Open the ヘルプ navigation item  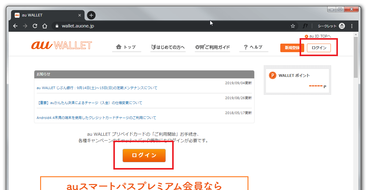253,47
